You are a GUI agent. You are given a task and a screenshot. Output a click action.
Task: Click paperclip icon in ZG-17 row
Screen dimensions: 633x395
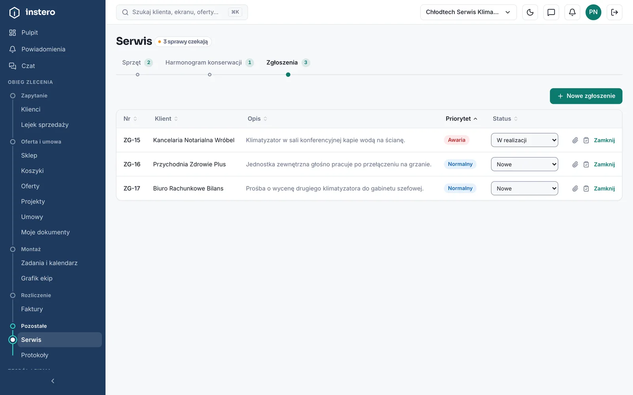click(575, 188)
